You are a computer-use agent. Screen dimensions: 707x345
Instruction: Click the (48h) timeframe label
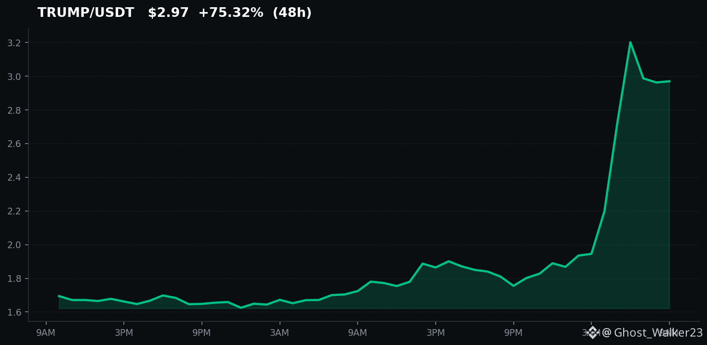tap(292, 13)
